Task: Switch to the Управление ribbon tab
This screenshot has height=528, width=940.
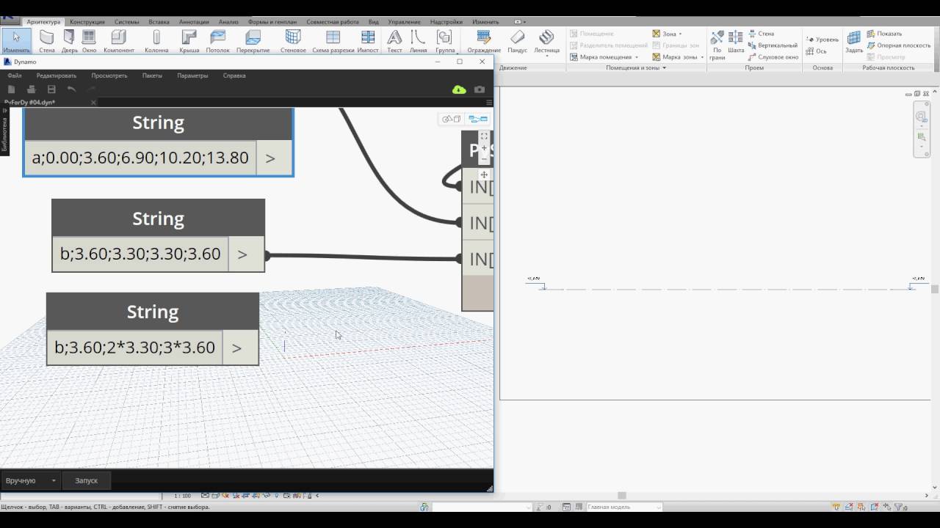Action: tap(404, 22)
